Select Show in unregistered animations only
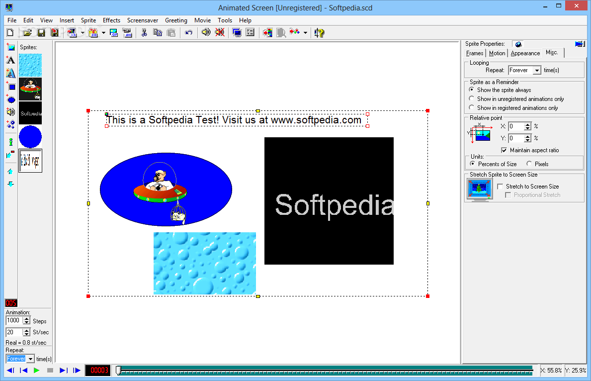Screen dimensions: 591x381 (472, 98)
